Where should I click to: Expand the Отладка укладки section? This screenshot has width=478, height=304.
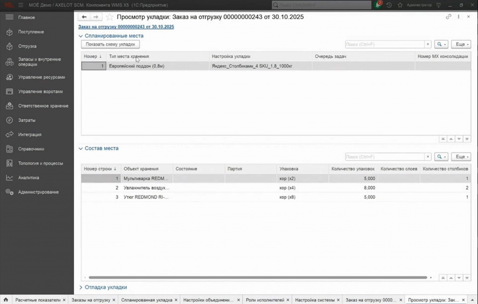pos(80,287)
